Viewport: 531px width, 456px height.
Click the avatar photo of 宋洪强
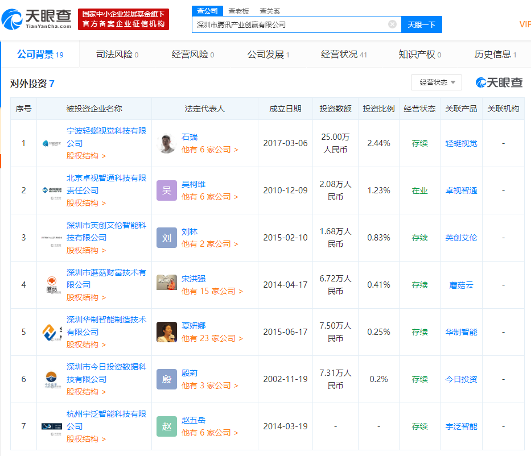pyautogui.click(x=167, y=283)
